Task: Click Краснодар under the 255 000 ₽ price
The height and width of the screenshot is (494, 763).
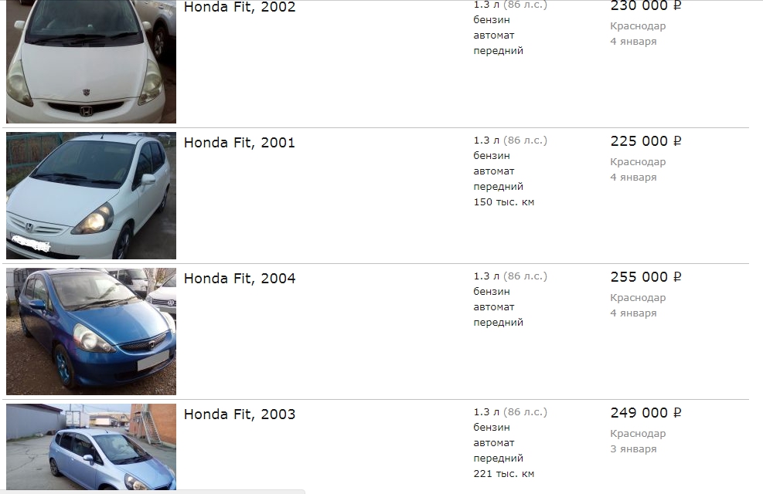Action: point(638,298)
